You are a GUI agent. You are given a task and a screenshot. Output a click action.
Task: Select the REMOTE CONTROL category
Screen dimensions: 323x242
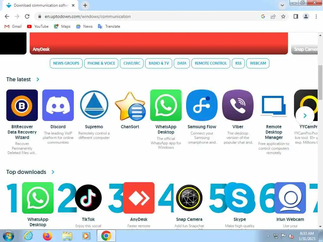click(x=211, y=63)
